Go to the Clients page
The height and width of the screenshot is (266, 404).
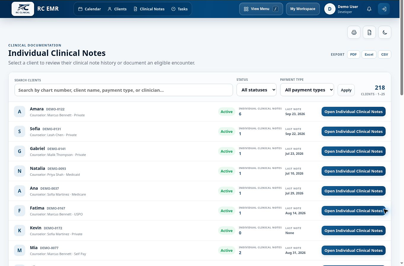tap(117, 9)
